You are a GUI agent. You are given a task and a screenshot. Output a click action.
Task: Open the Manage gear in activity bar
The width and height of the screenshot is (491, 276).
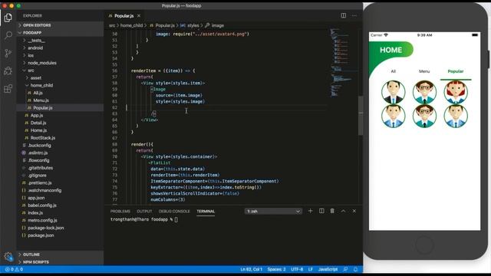tap(8, 257)
